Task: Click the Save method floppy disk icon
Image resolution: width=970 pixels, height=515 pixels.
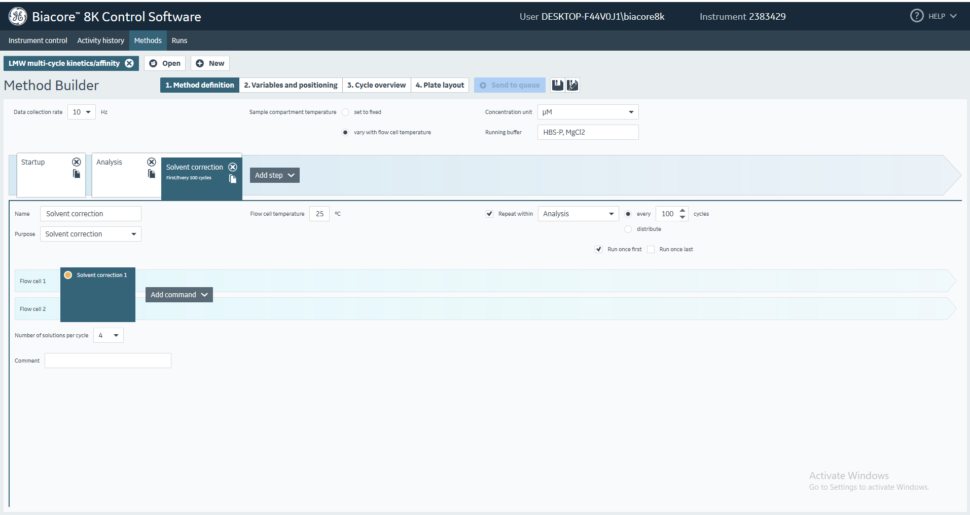Action: [x=557, y=85]
